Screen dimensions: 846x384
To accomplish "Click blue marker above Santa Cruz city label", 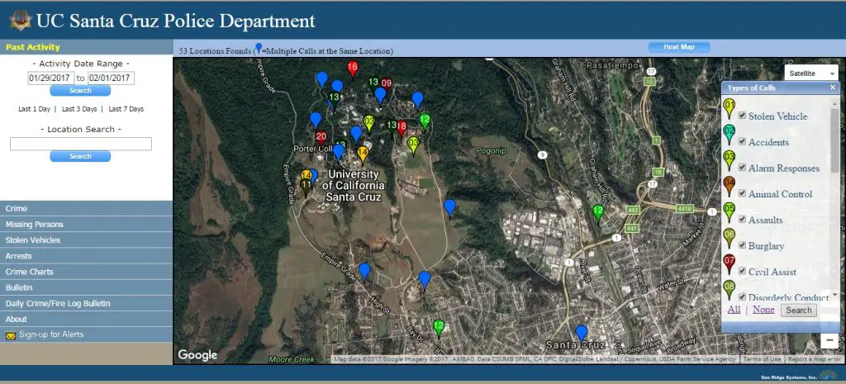I will coord(581,332).
